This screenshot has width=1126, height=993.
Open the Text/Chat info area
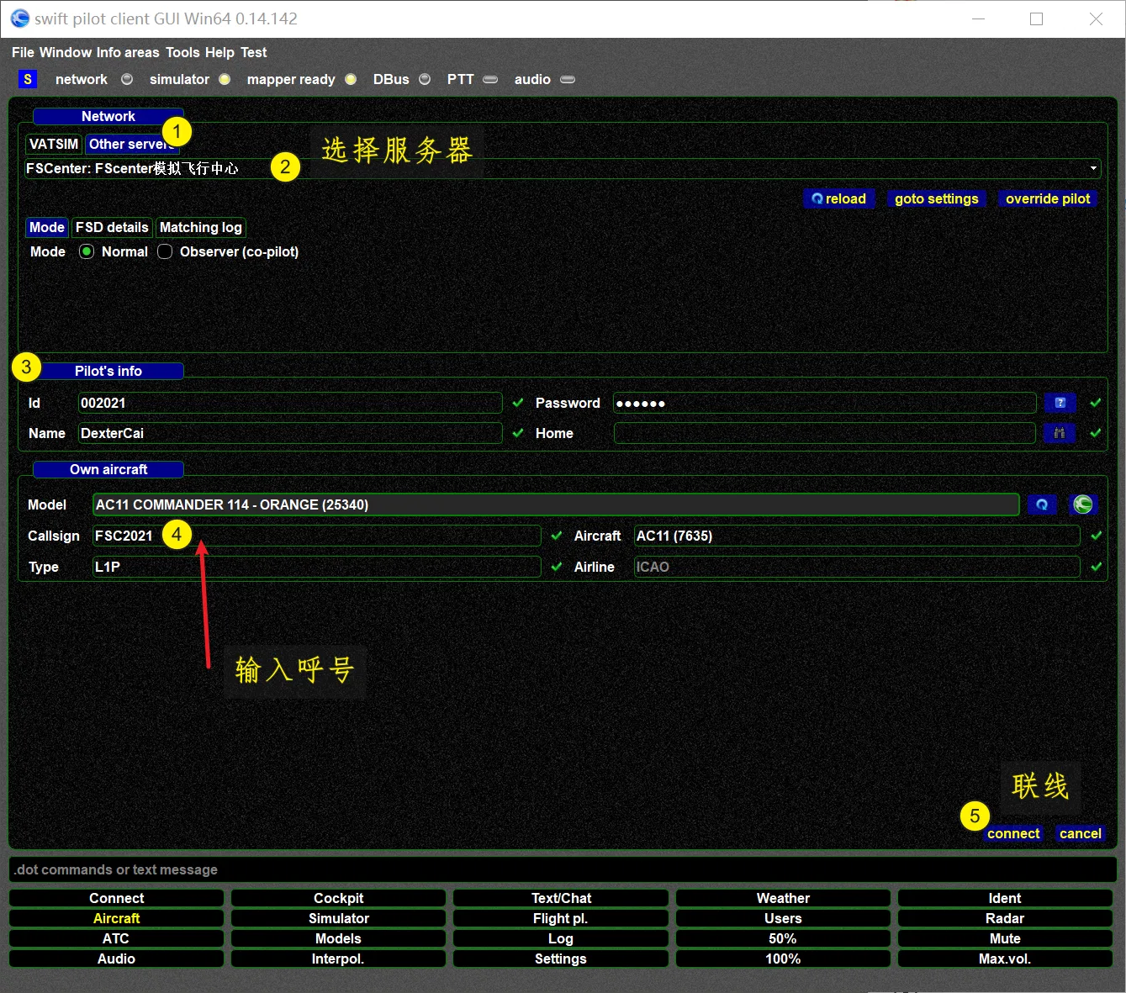pos(561,898)
